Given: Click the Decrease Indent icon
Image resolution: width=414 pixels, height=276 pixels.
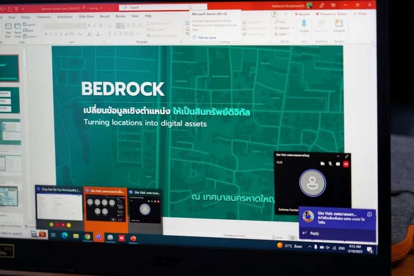Looking at the screenshot, I should pyautogui.click(x=128, y=25).
